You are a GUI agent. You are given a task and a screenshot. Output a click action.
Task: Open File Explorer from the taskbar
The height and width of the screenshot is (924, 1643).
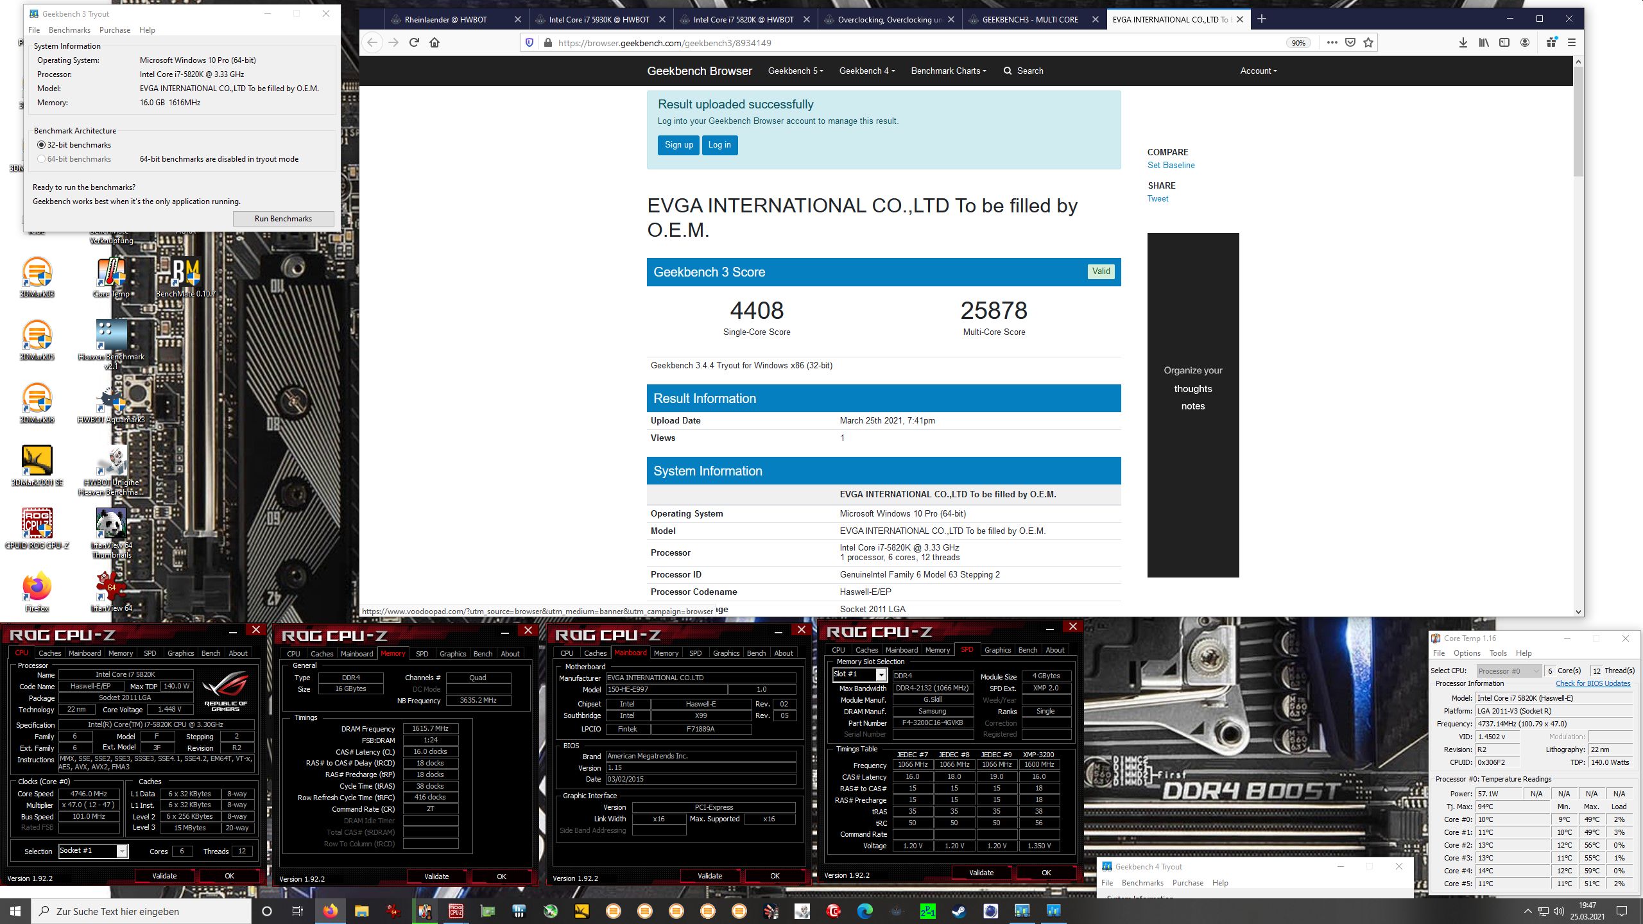tap(361, 911)
